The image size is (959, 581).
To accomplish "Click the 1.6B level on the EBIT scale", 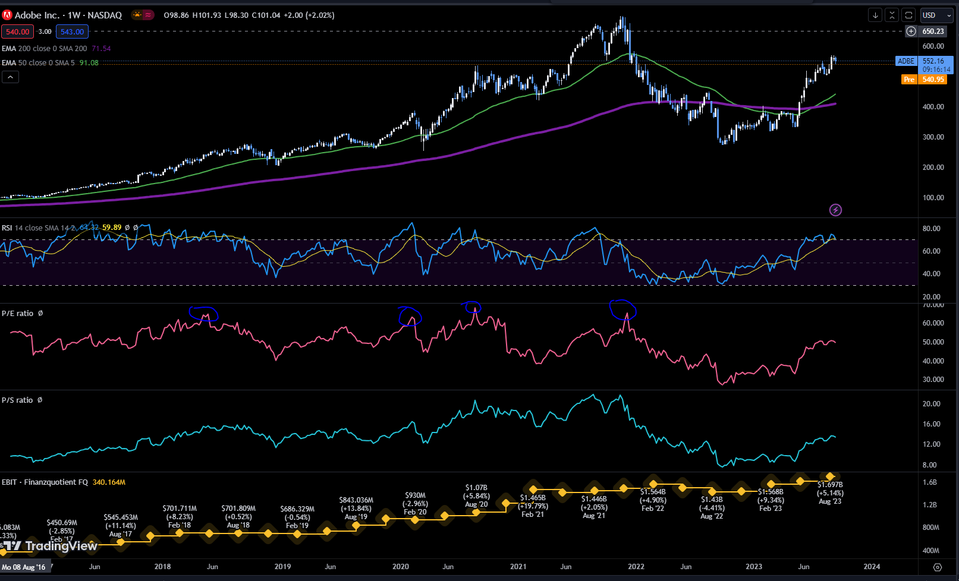I will click(930, 482).
